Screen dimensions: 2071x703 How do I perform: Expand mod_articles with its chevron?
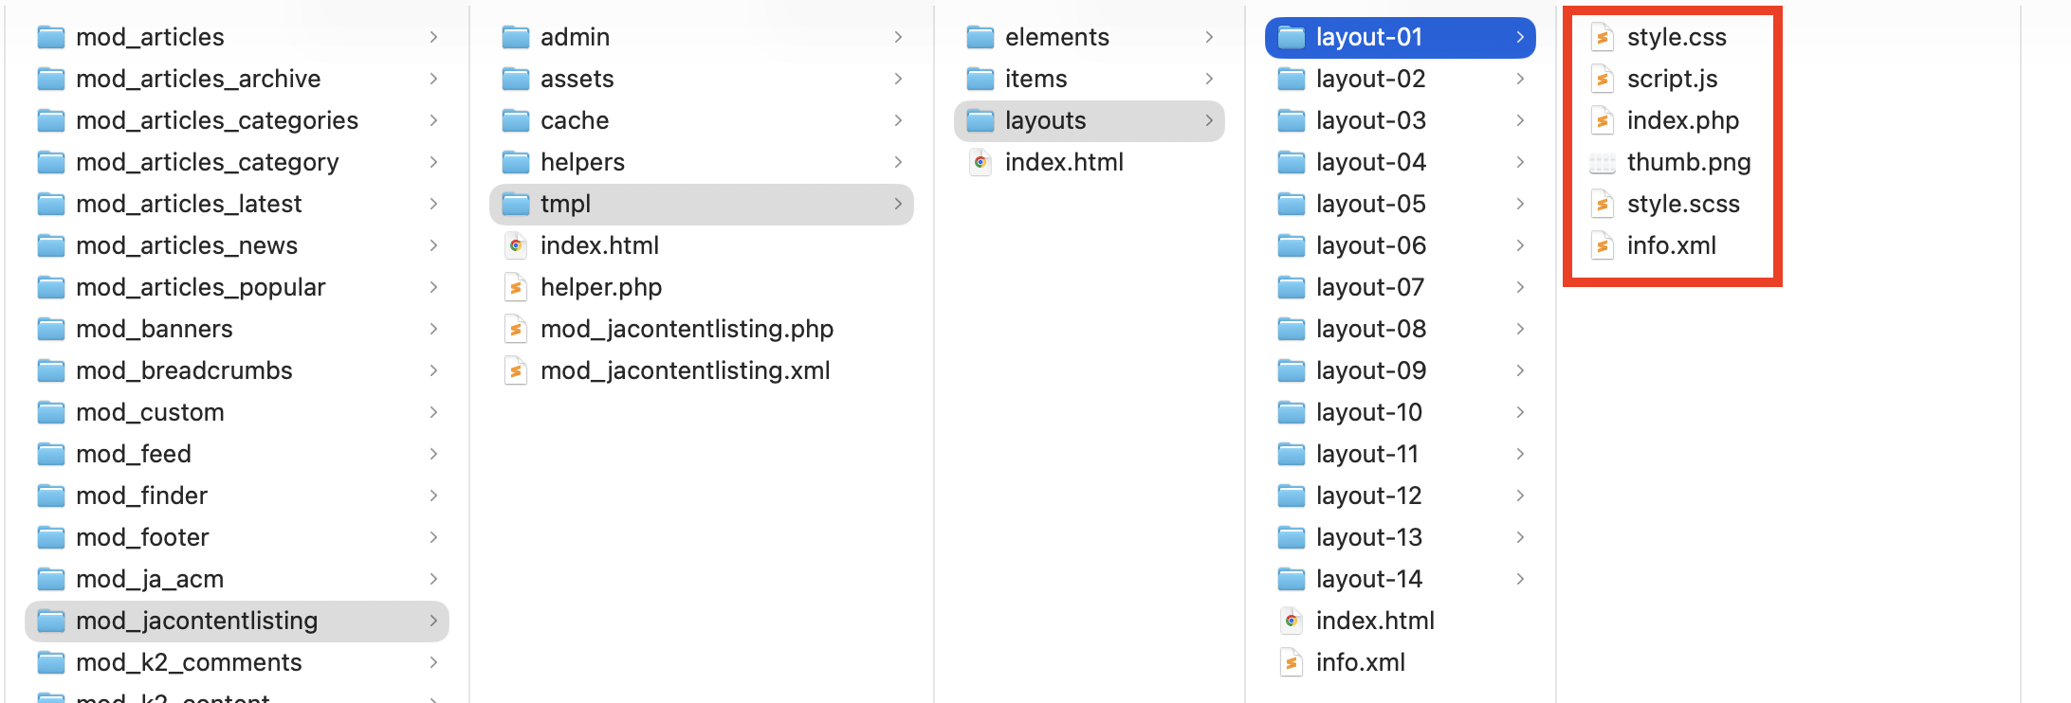click(433, 37)
